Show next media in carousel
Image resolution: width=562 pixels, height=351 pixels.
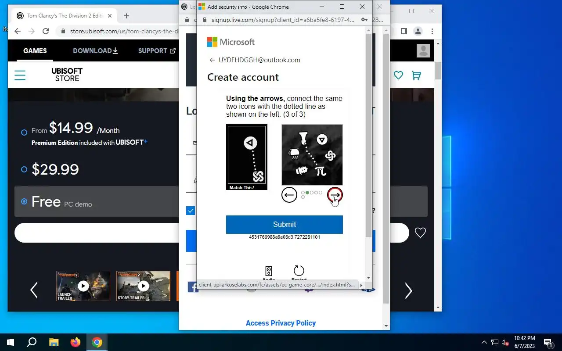pyautogui.click(x=408, y=290)
